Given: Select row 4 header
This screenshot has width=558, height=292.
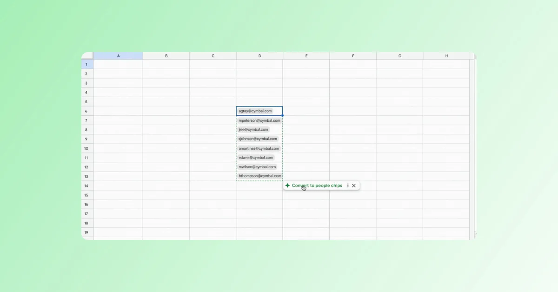Looking at the screenshot, I should click(87, 92).
